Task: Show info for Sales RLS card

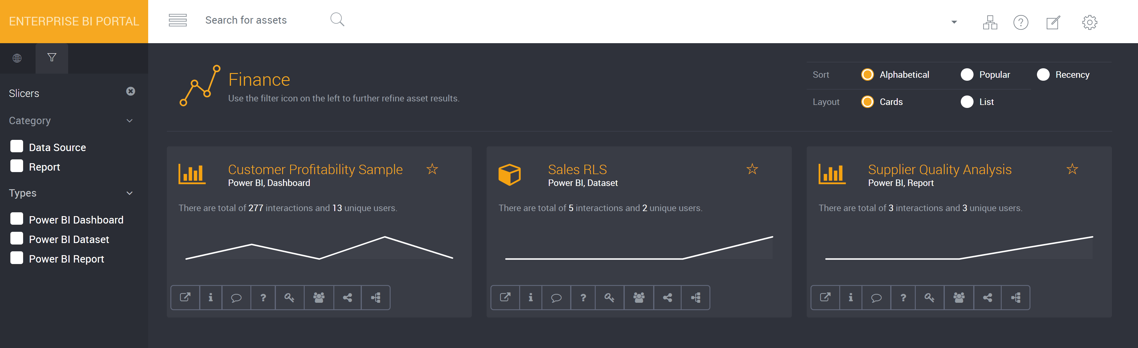Action: (x=530, y=297)
